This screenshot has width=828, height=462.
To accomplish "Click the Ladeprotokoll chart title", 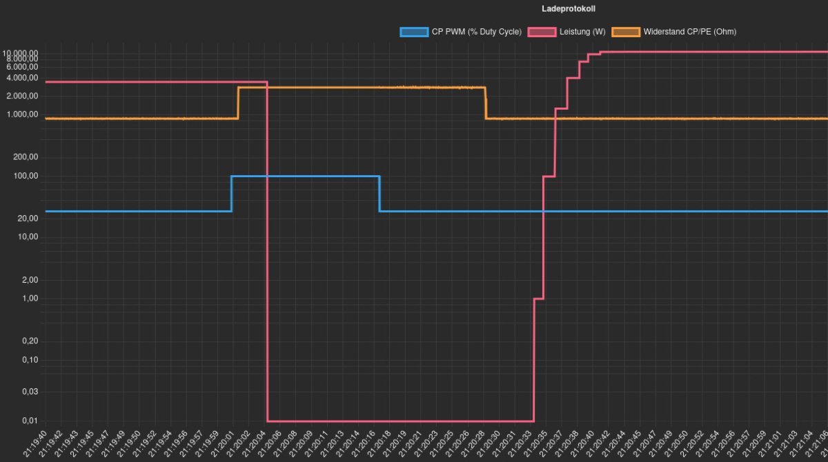I will [569, 9].
